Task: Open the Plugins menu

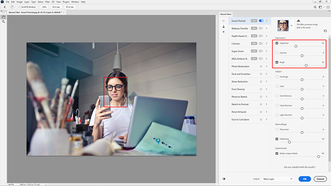Action: point(66,2)
